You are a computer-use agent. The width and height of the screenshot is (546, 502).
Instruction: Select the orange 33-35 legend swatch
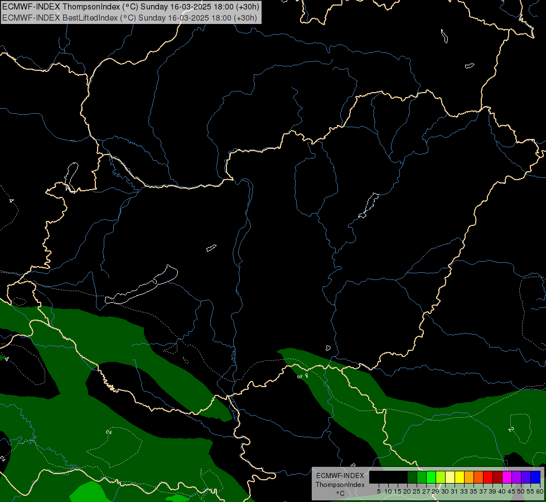pyautogui.click(x=469, y=477)
